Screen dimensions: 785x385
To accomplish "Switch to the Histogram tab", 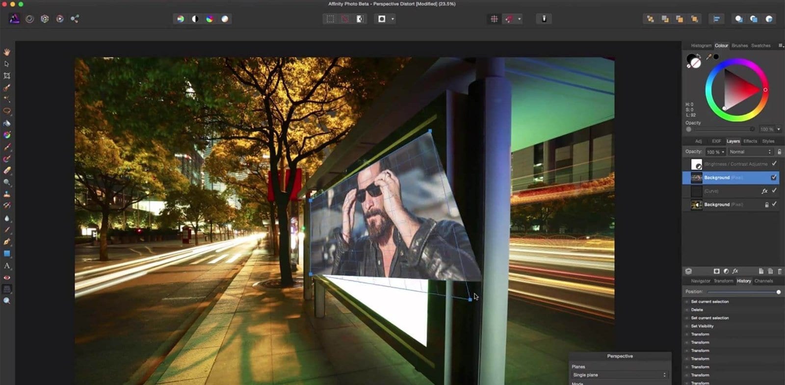I will 701,46.
